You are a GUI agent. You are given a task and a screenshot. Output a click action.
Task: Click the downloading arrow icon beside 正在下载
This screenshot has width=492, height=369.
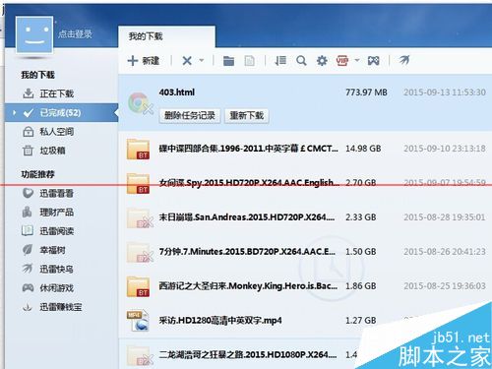29,93
